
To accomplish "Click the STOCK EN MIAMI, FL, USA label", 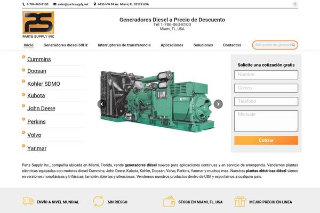I will click(201, 202).
